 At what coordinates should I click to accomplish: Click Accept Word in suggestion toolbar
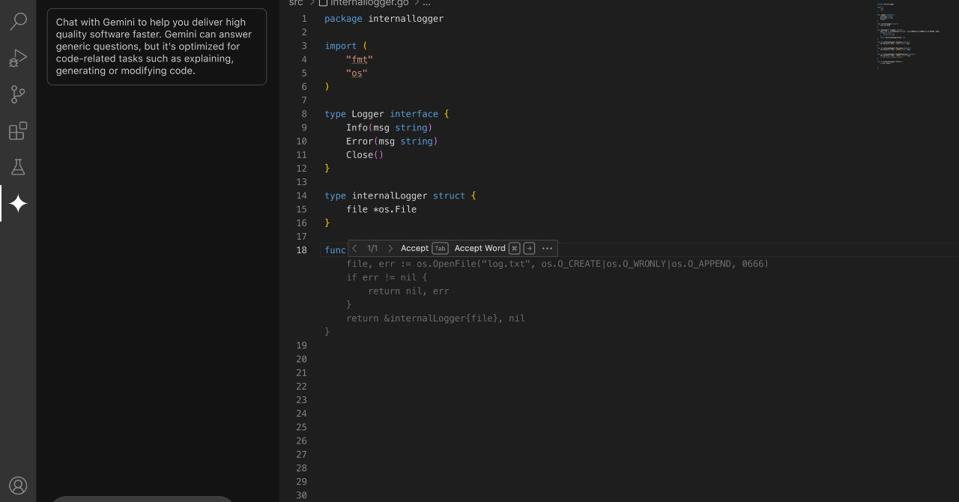[479, 248]
